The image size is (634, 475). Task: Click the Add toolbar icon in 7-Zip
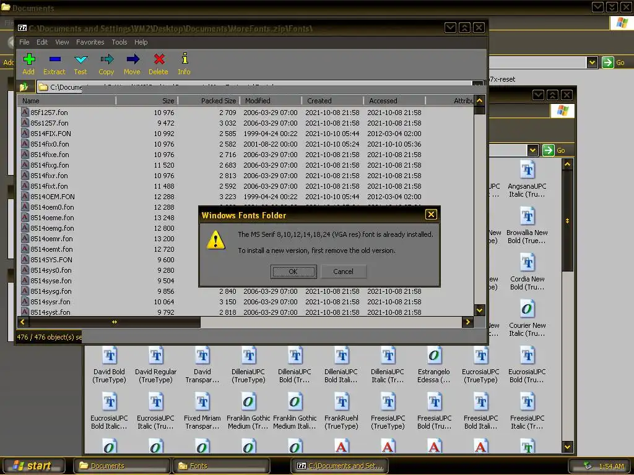tap(28, 64)
